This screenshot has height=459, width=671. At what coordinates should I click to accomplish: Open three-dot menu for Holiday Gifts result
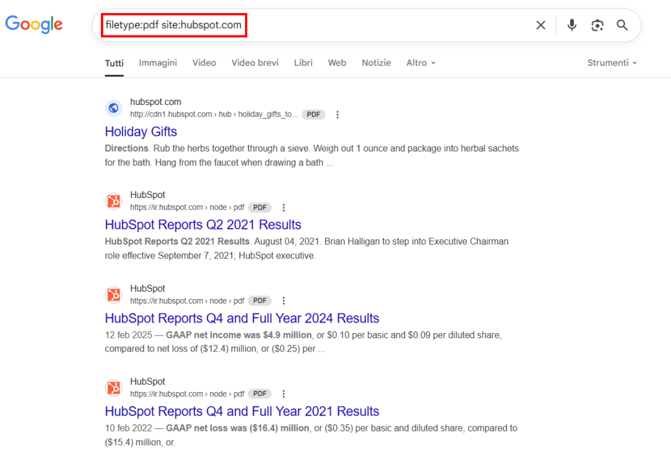pos(337,115)
